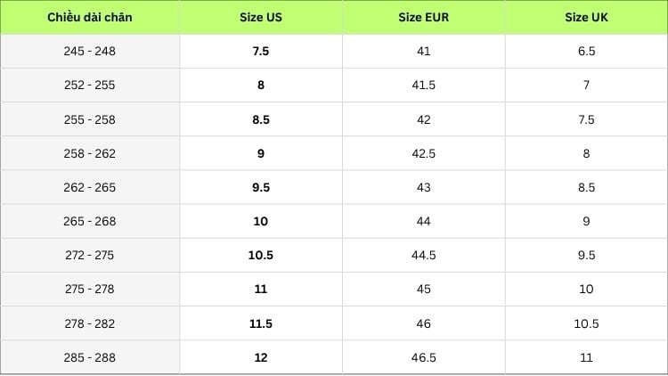
Task: Select the 'Size UK' header cell
Action: 586,17
